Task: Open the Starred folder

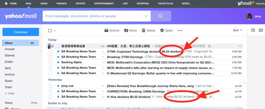Action: click(x=10, y=56)
